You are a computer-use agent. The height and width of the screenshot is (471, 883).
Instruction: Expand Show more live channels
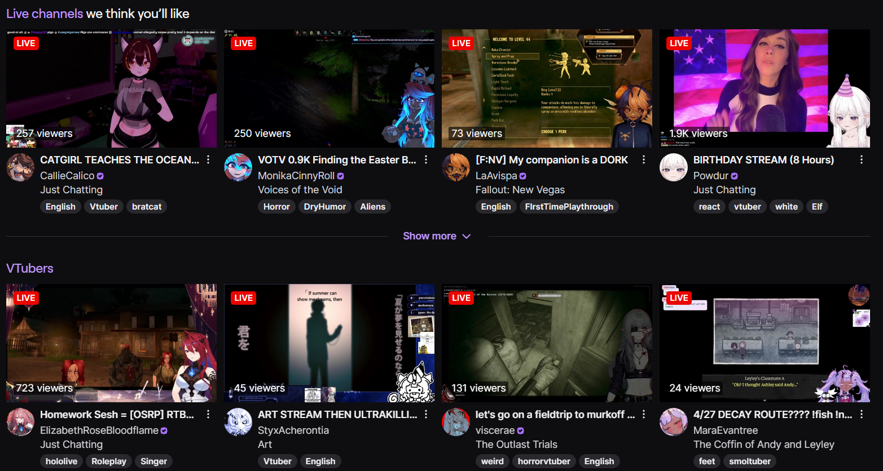(x=437, y=236)
